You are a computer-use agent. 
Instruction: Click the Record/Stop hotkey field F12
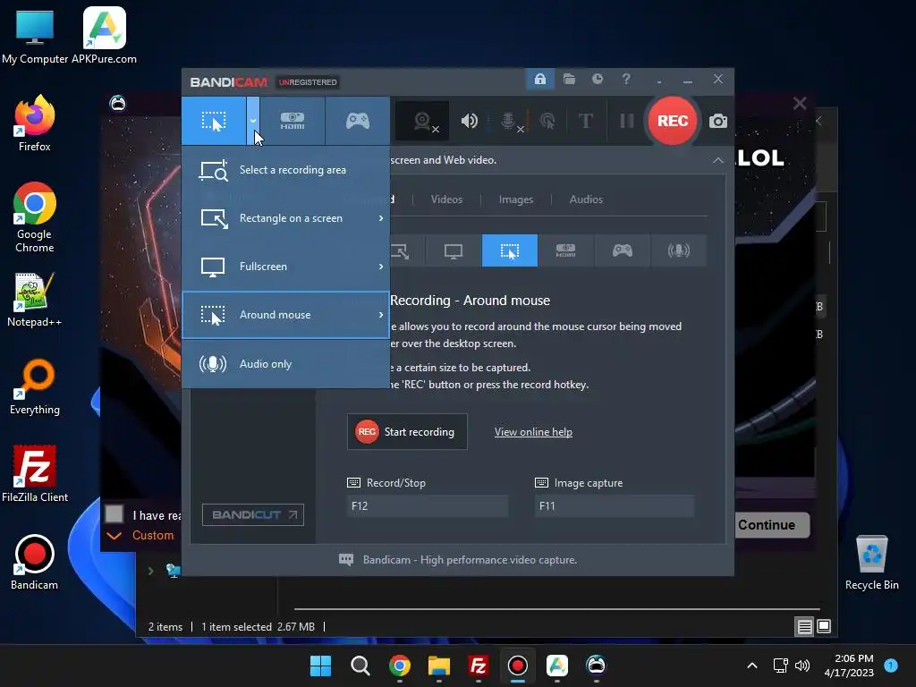(428, 506)
